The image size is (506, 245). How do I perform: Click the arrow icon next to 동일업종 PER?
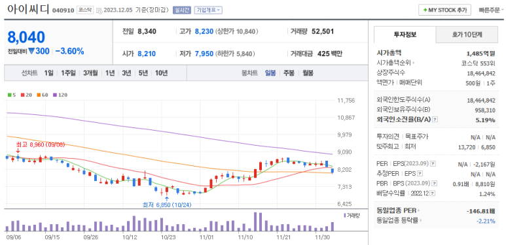(418, 211)
